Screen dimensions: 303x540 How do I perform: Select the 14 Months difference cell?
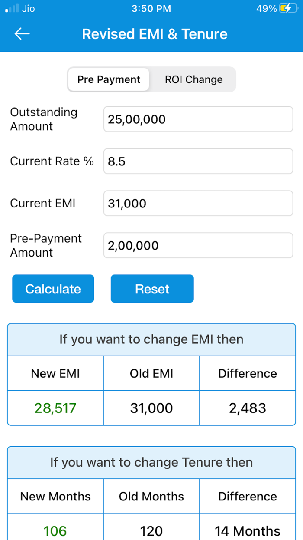247,530
